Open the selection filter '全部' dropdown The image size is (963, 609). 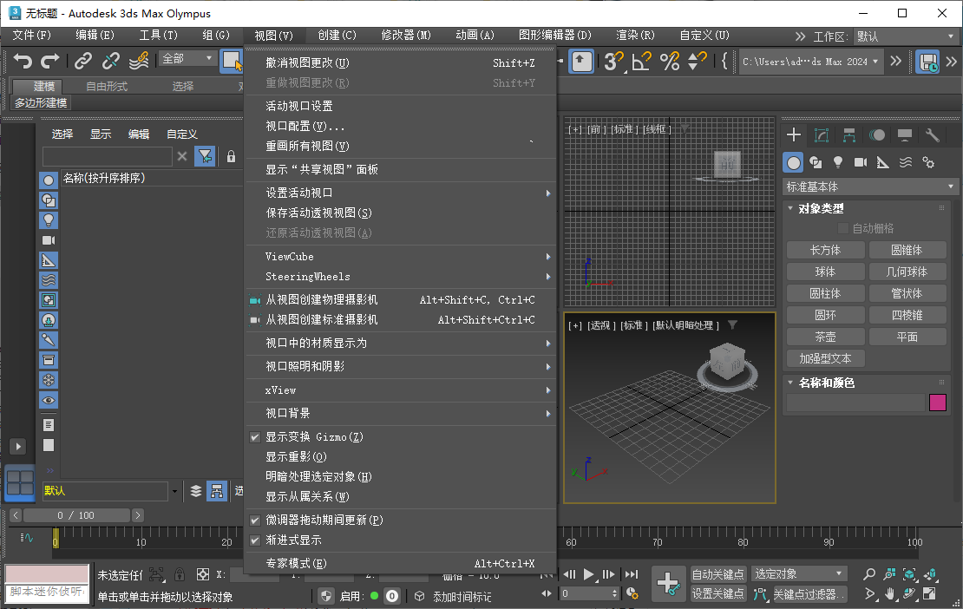[x=187, y=58]
